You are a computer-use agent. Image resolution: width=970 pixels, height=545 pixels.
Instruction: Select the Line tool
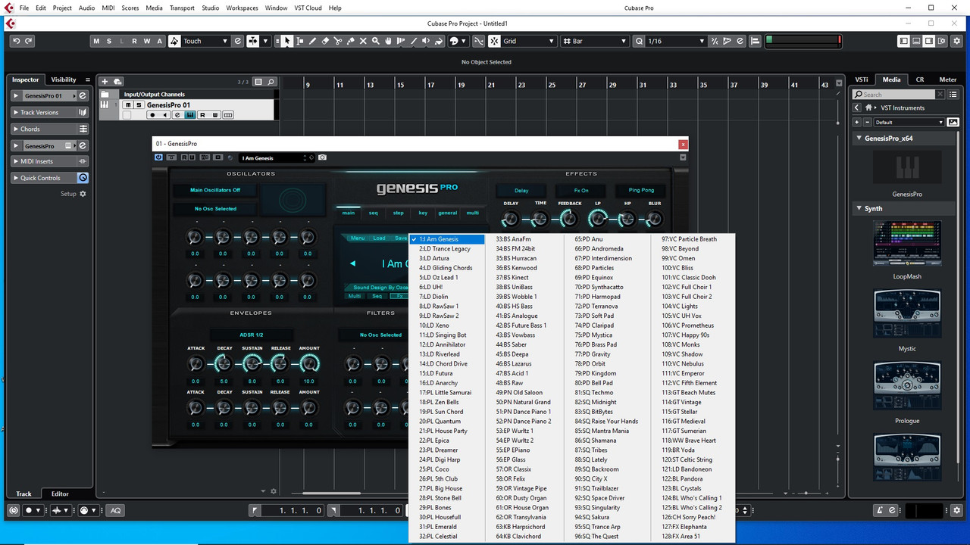[414, 41]
